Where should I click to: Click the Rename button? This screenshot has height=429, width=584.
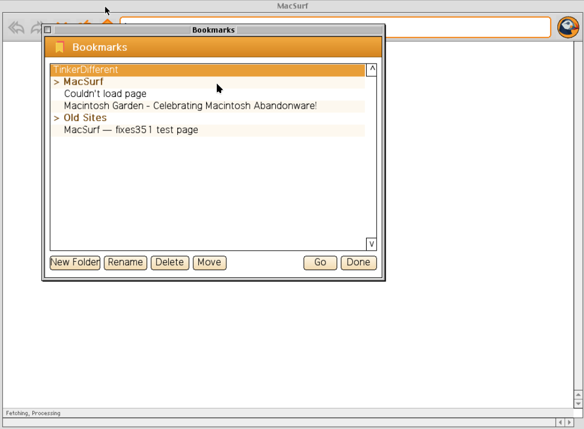[x=125, y=262]
